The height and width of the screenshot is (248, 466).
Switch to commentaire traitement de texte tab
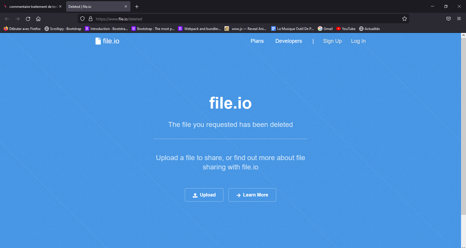[x=33, y=6]
